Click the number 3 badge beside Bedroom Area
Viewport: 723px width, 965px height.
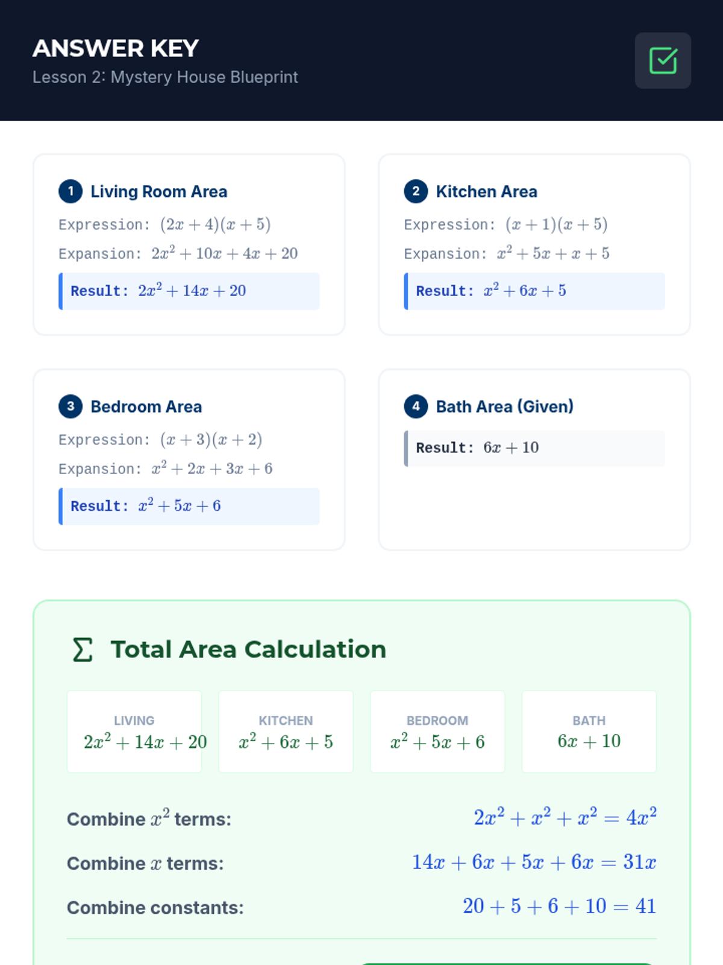[x=70, y=407]
